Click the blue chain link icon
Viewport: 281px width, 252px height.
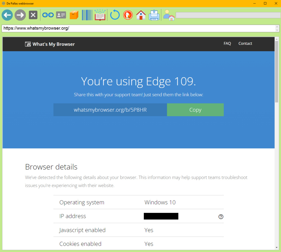tap(48, 15)
